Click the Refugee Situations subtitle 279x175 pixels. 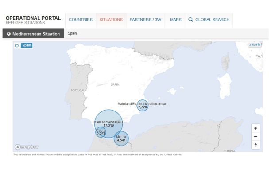pos(25,23)
